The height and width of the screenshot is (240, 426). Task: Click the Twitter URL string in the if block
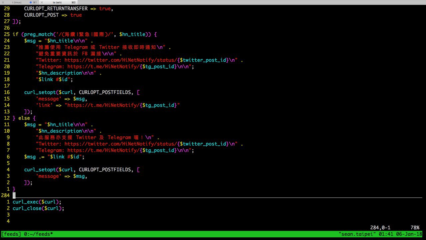(136, 60)
